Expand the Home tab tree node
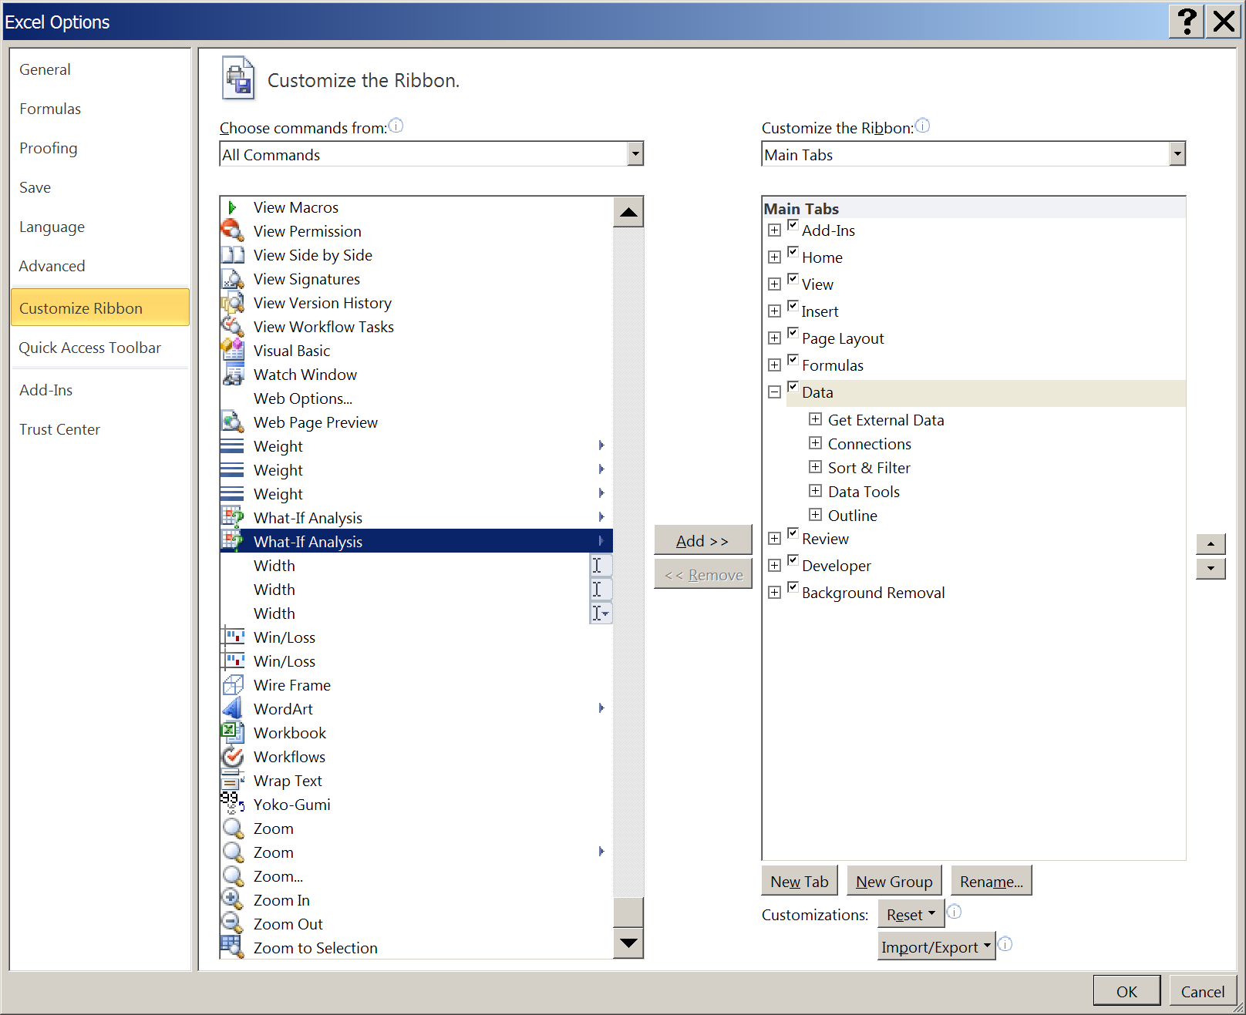The width and height of the screenshot is (1246, 1015). point(774,257)
